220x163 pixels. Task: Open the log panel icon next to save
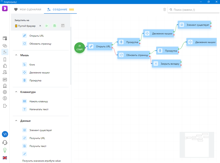(63, 26)
